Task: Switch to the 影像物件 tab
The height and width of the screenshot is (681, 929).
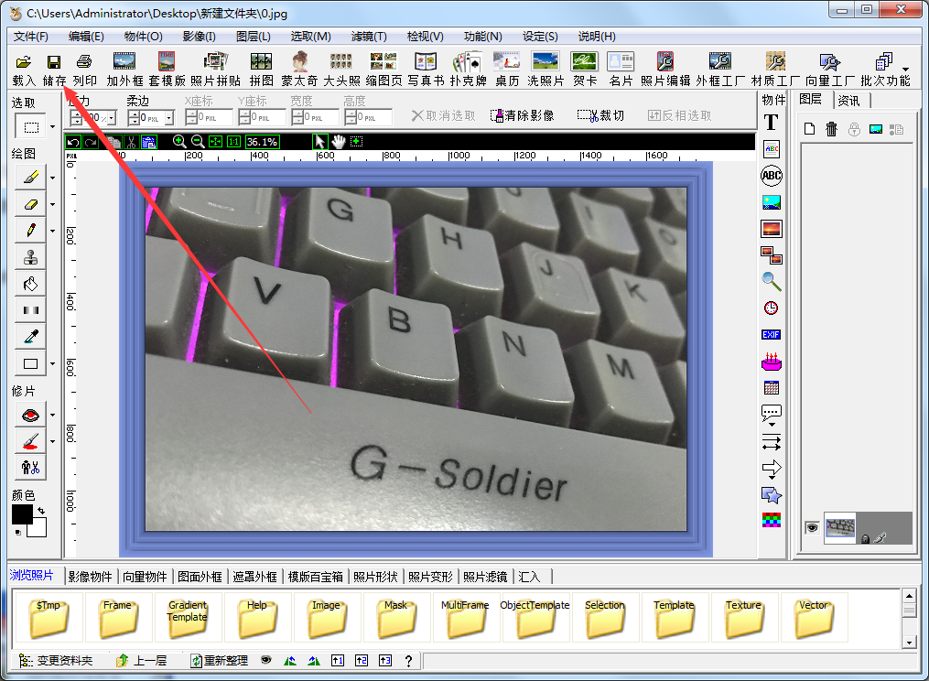Action: pyautogui.click(x=90, y=577)
